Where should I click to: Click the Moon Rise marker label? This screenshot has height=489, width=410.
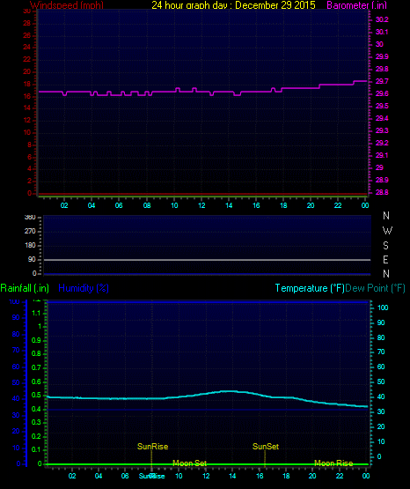[333, 463]
